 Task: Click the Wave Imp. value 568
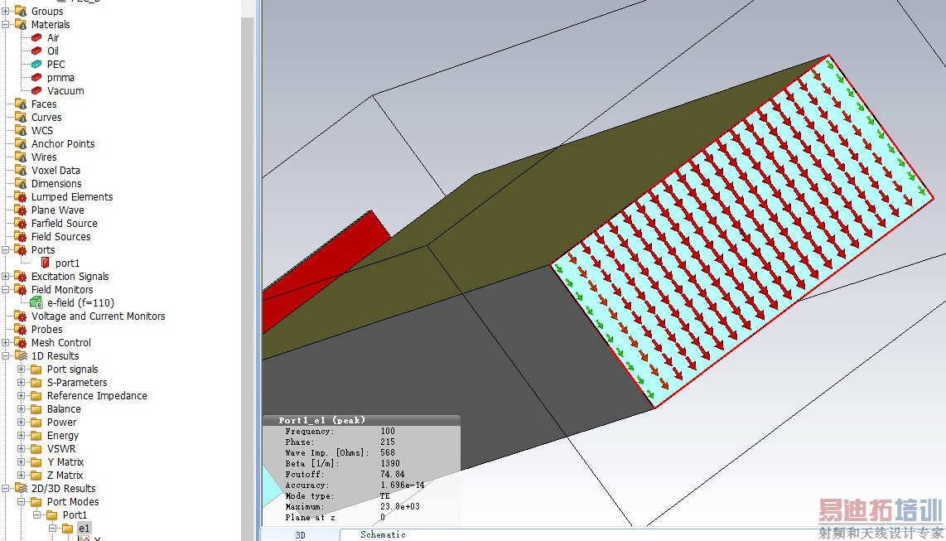click(x=388, y=452)
